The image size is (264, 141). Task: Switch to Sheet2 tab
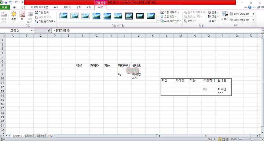coord(30,136)
